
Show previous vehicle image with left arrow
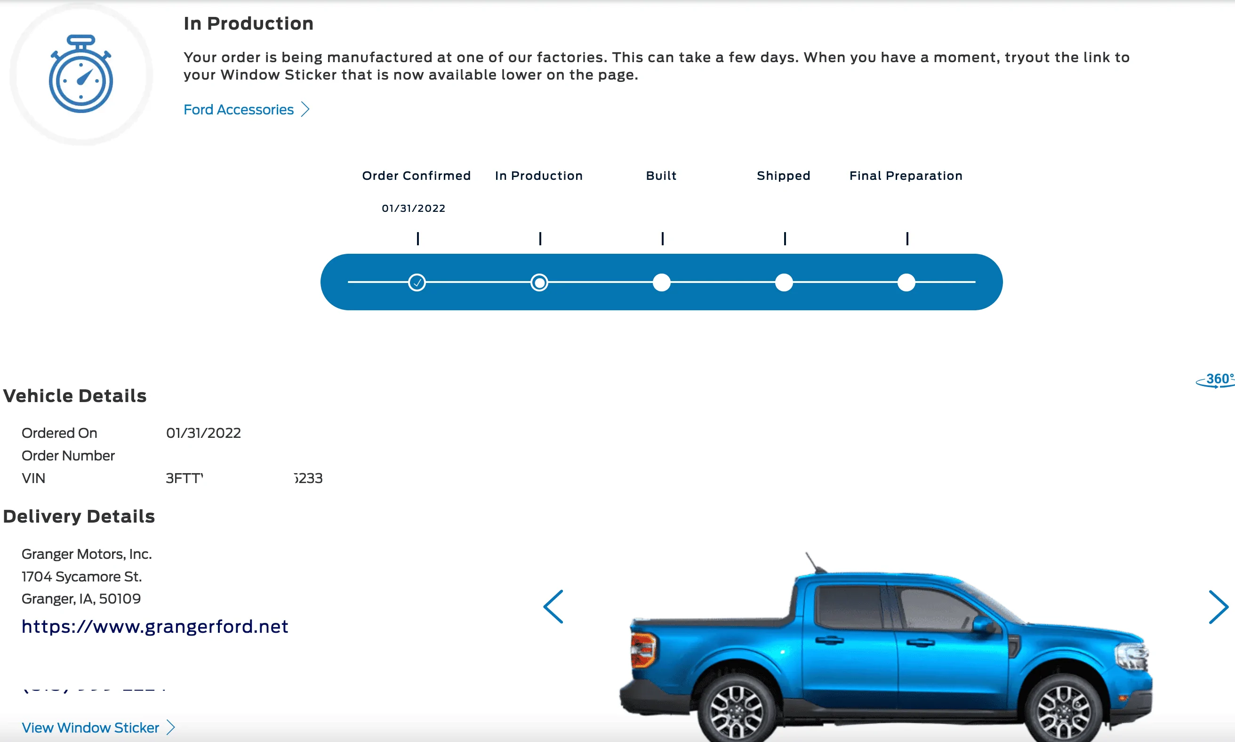tap(553, 606)
